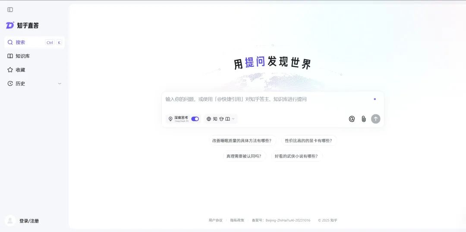Expand the 历史 section chevron
The image size is (466, 232).
coord(60,84)
